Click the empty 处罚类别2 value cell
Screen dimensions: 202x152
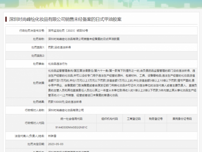point(121,55)
